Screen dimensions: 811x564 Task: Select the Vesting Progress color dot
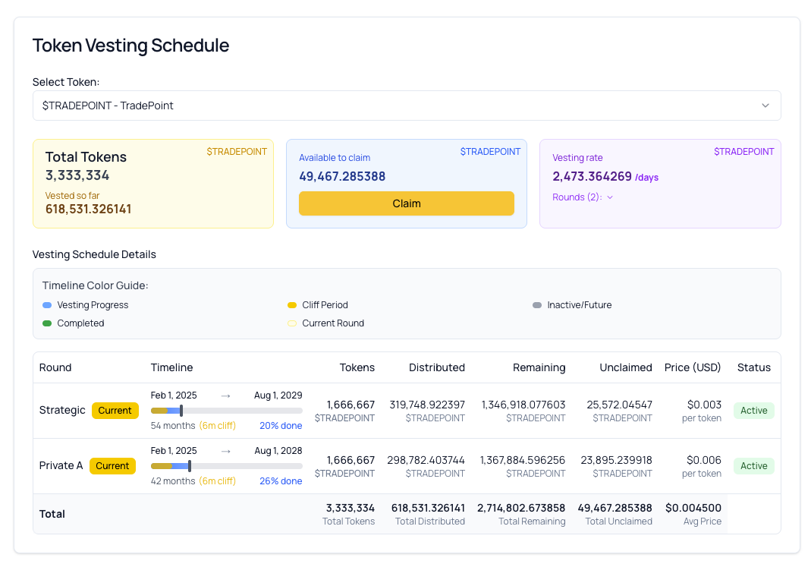click(x=47, y=304)
